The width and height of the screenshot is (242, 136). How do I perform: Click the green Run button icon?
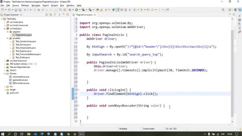pos(76,10)
